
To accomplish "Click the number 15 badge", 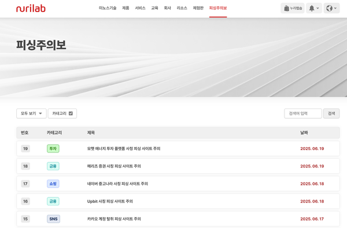I will [25, 219].
